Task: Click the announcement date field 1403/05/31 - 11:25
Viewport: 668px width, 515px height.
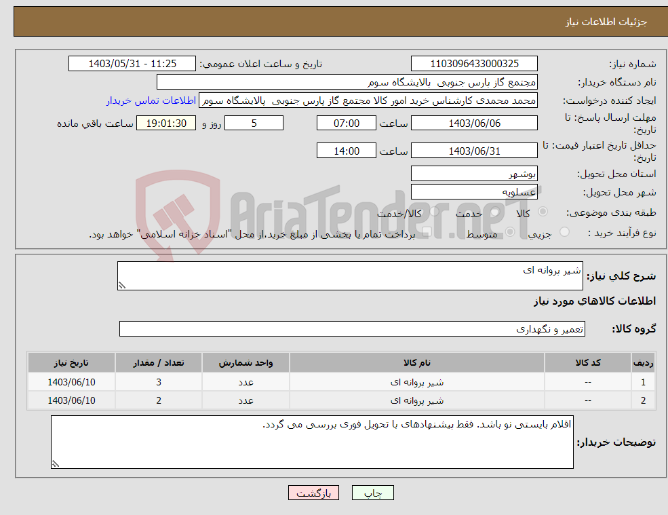Action: pyautogui.click(x=132, y=64)
